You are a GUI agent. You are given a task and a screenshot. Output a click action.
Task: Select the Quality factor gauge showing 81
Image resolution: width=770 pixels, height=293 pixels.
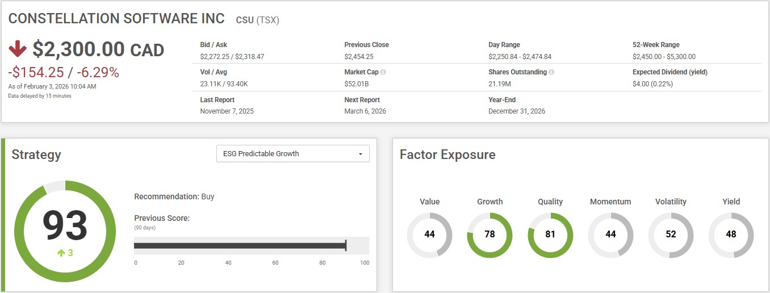pyautogui.click(x=550, y=235)
